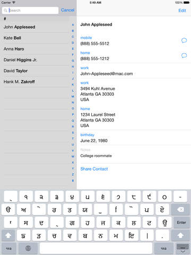Tap the Gurmukhi zero ੦ key
This screenshot has width=191, height=255.
click(x=164, y=197)
